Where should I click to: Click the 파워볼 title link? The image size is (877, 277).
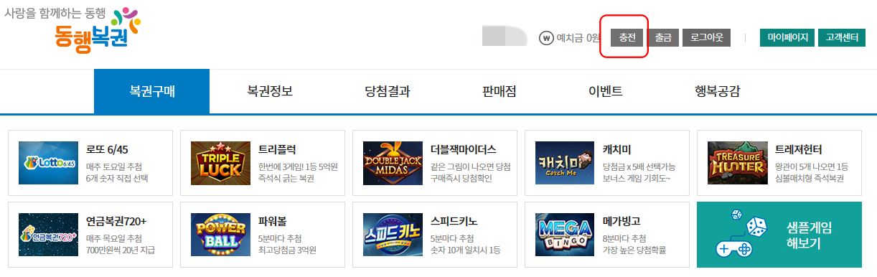(273, 221)
